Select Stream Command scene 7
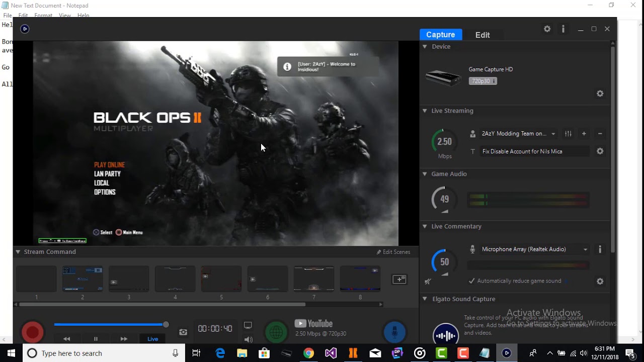644x362 pixels. (x=314, y=279)
